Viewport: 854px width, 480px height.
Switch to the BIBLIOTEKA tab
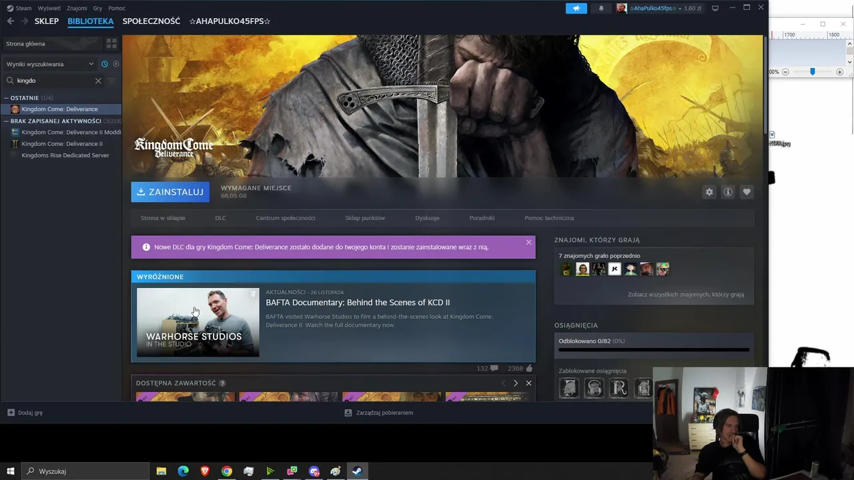[91, 21]
